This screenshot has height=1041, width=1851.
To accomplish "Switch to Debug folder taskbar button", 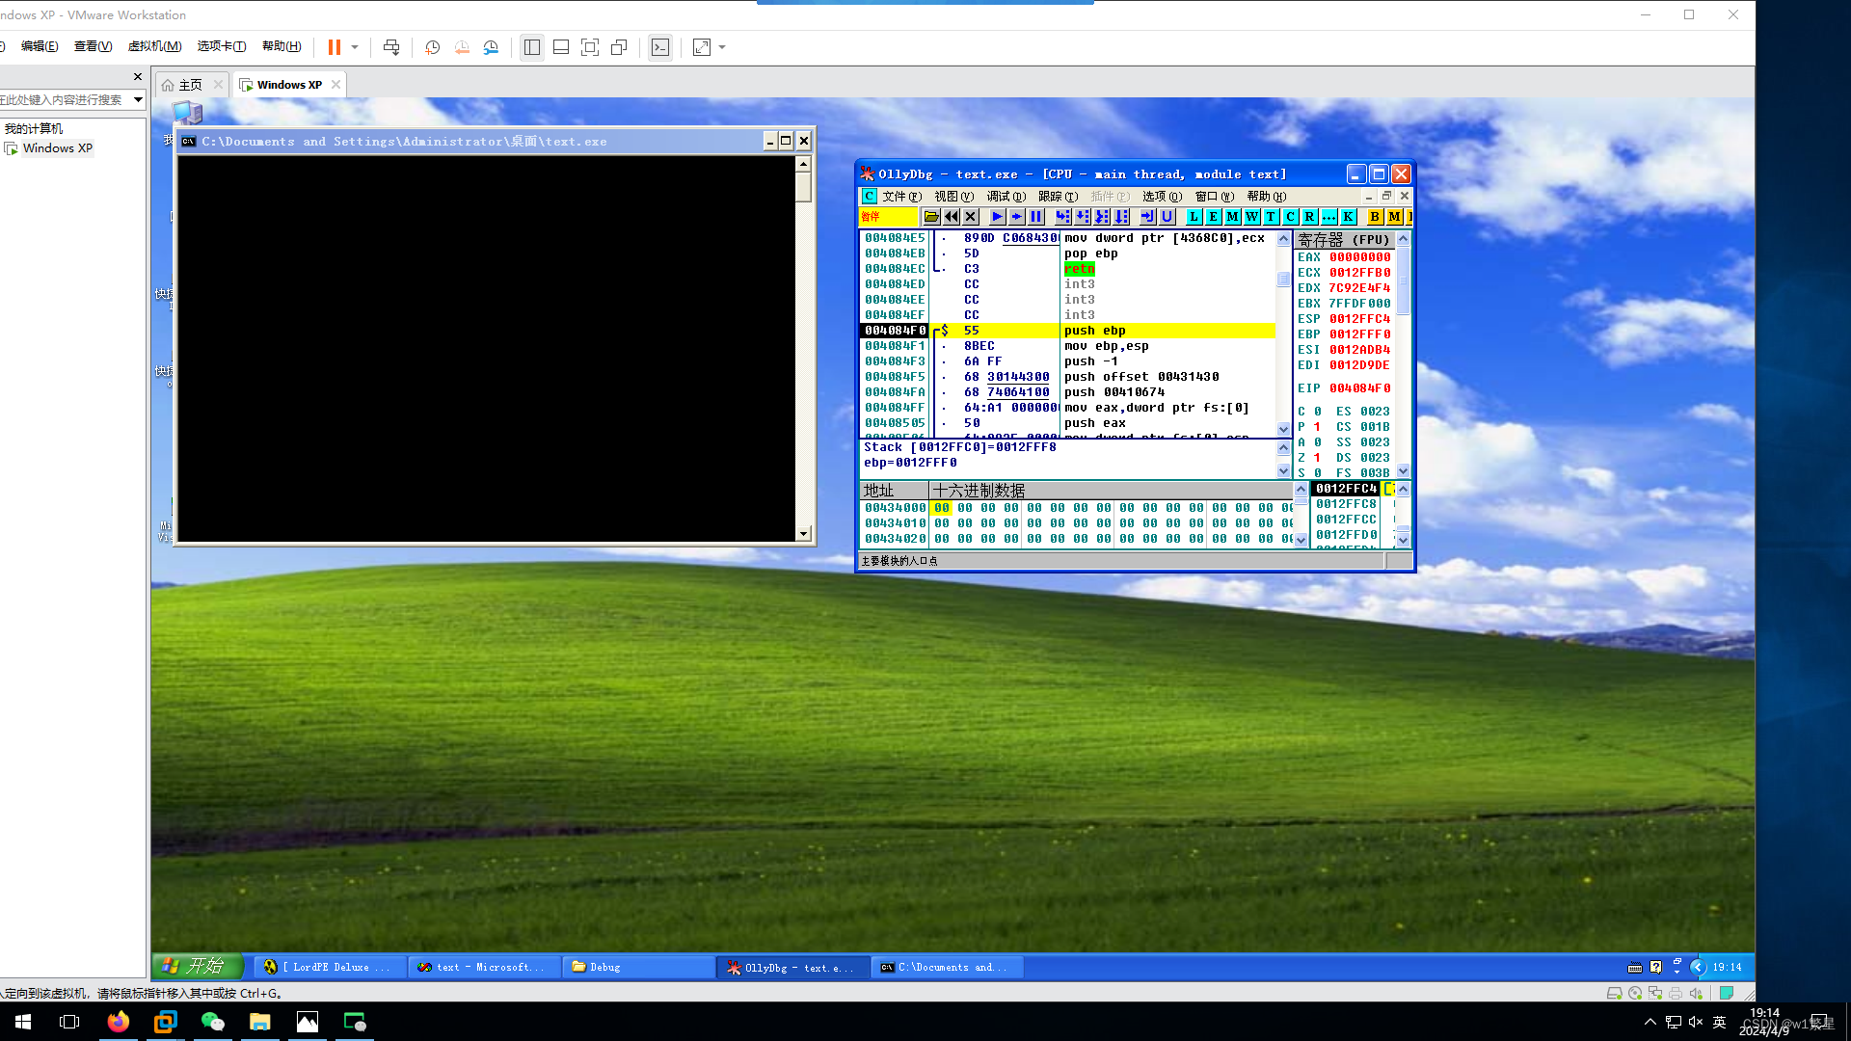I will tap(639, 967).
